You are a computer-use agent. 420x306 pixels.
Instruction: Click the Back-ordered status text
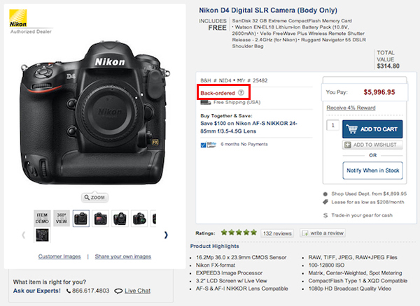[x=218, y=93]
